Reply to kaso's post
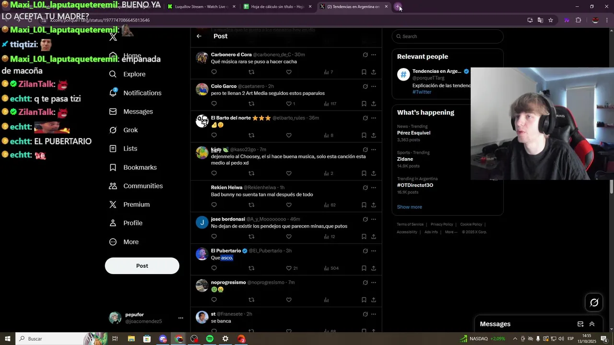The height and width of the screenshot is (345, 614). pos(214,173)
